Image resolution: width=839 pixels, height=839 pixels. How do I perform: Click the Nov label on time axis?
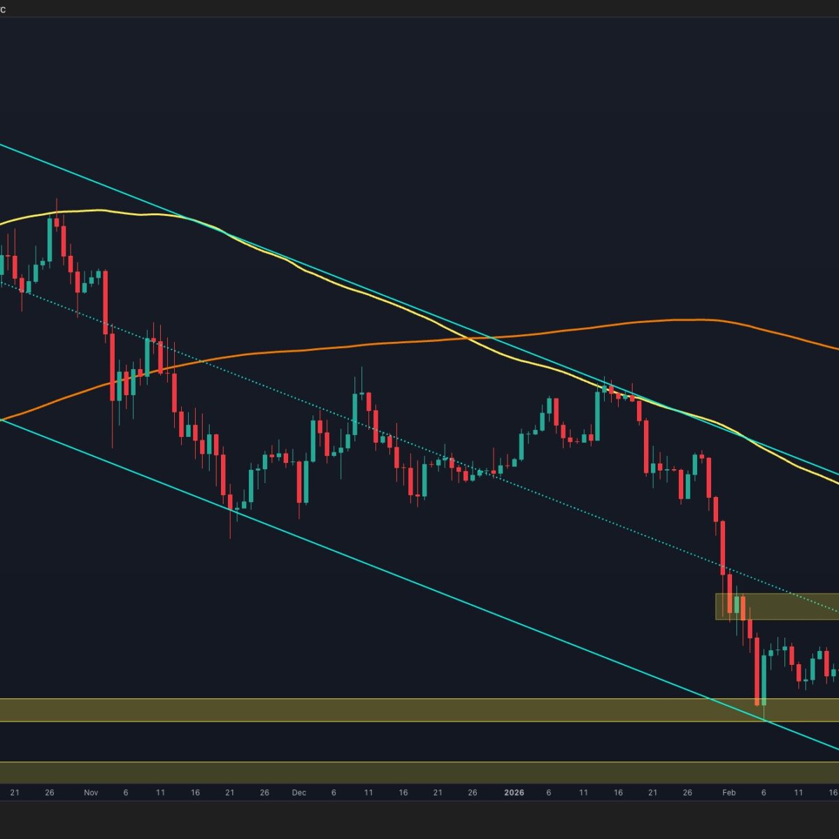[91, 793]
